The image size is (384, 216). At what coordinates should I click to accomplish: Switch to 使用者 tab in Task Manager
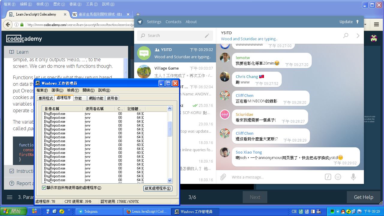[x=112, y=98]
